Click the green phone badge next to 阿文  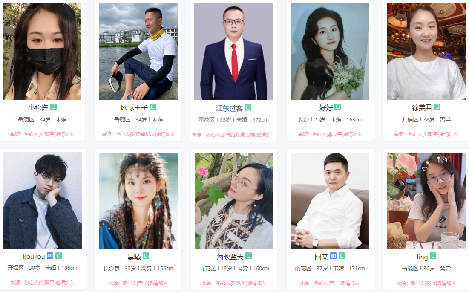click(x=342, y=256)
